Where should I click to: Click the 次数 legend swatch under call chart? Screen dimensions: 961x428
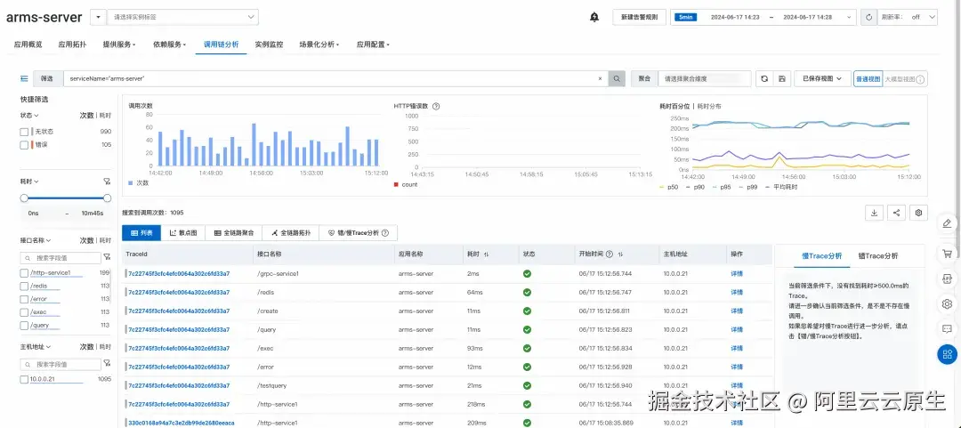tap(131, 182)
